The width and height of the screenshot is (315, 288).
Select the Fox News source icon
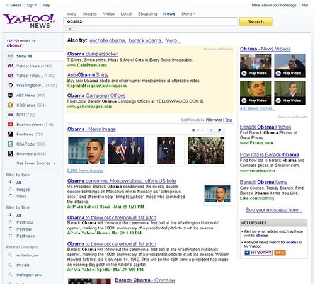[x=10, y=134]
